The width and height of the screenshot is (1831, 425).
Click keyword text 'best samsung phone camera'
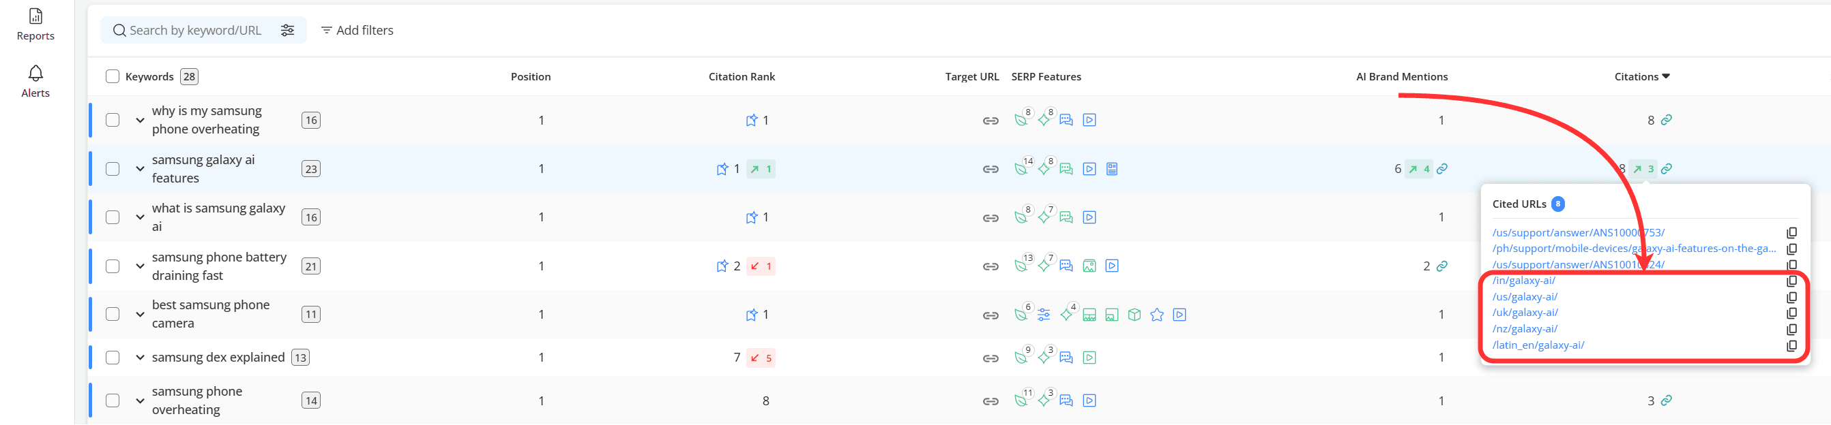point(210,314)
